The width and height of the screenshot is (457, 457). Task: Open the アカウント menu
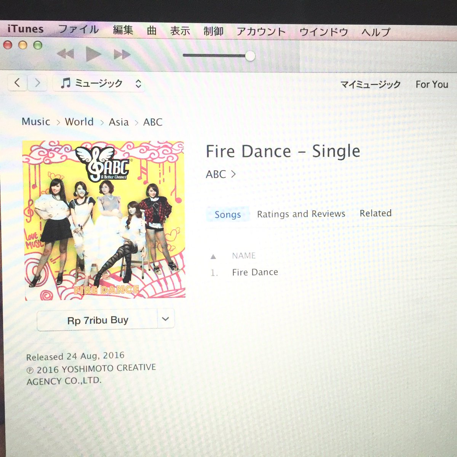click(261, 32)
